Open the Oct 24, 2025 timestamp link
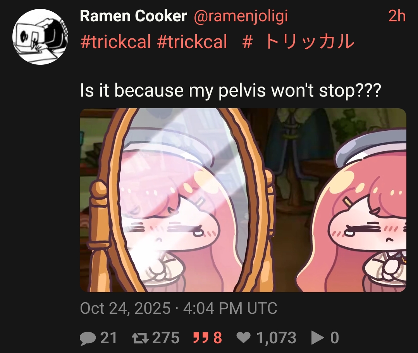Viewport: 418px width, 353px height. click(178, 308)
